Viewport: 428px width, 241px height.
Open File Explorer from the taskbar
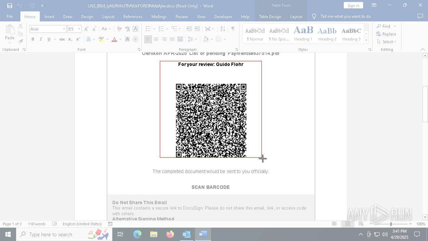[x=154, y=234]
